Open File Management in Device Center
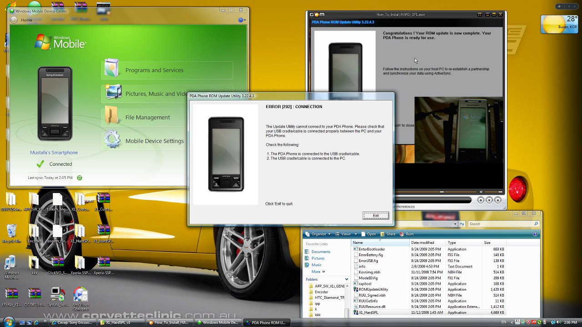The width and height of the screenshot is (582, 327). 147,118
